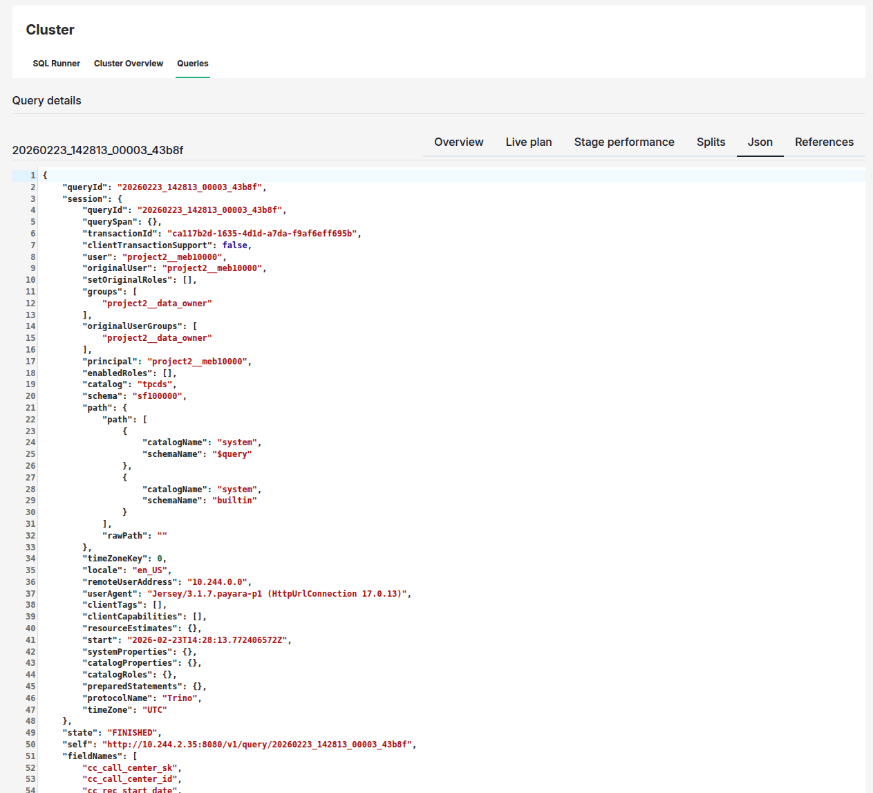Click the Cluster page title
Image resolution: width=873 pixels, height=793 pixels.
coord(50,30)
